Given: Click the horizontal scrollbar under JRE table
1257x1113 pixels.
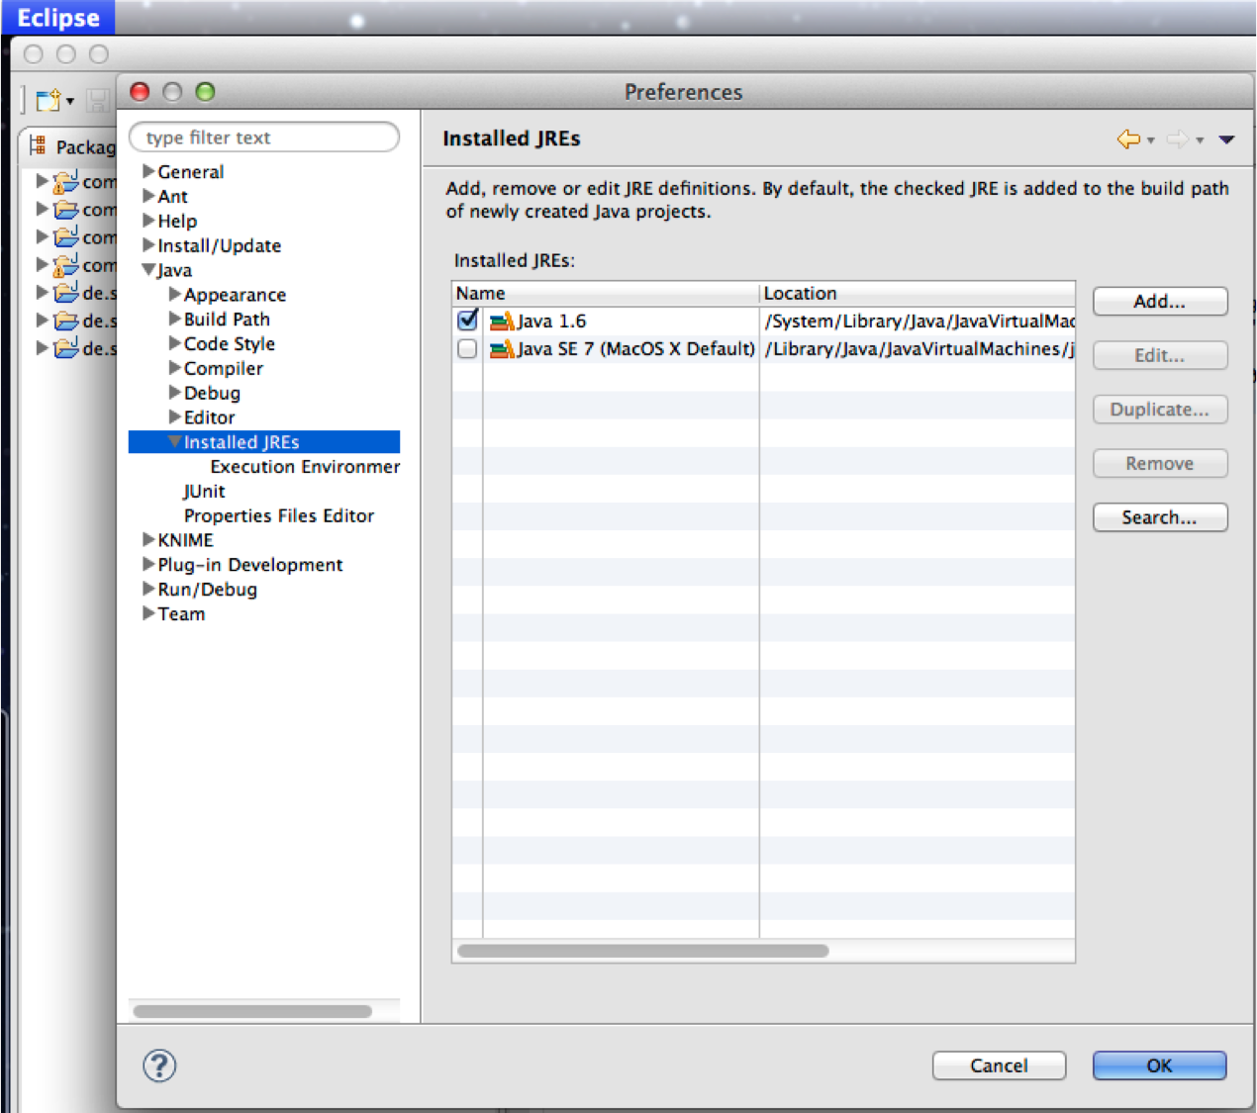Looking at the screenshot, I should tap(643, 951).
